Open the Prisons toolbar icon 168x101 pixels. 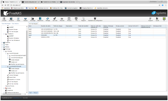69,19
